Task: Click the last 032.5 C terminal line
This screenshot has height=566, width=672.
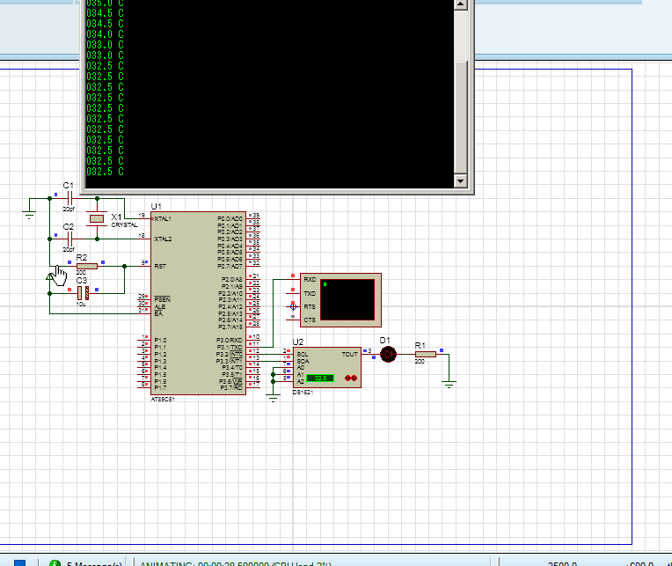Action: point(105,172)
